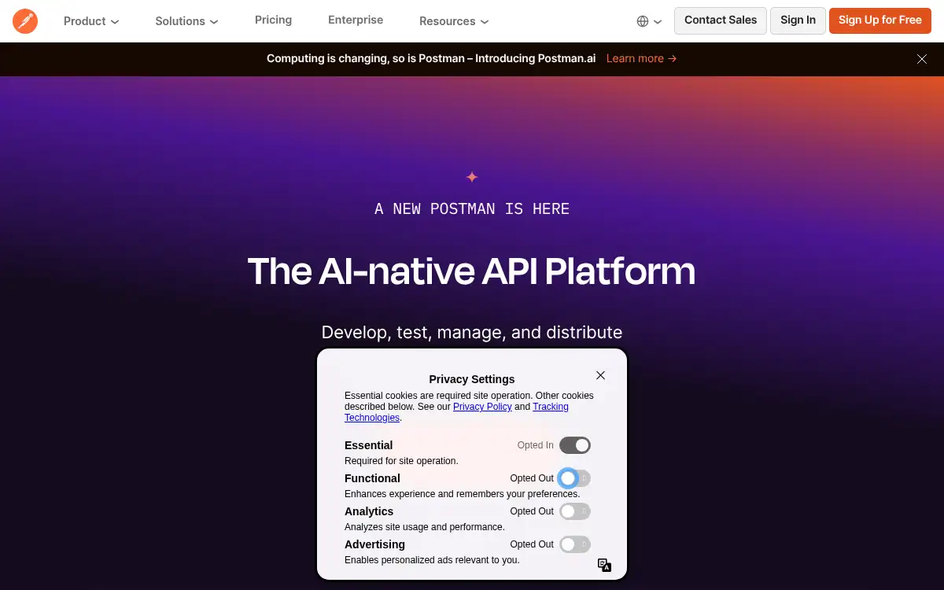The height and width of the screenshot is (590, 944).
Task: Expand the Product menu
Action: coord(91,21)
